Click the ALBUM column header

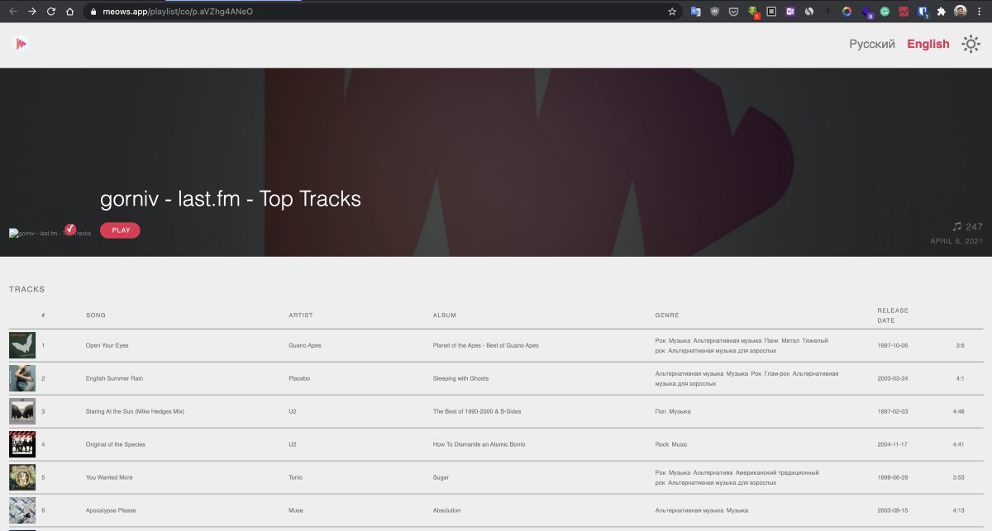pyautogui.click(x=445, y=315)
